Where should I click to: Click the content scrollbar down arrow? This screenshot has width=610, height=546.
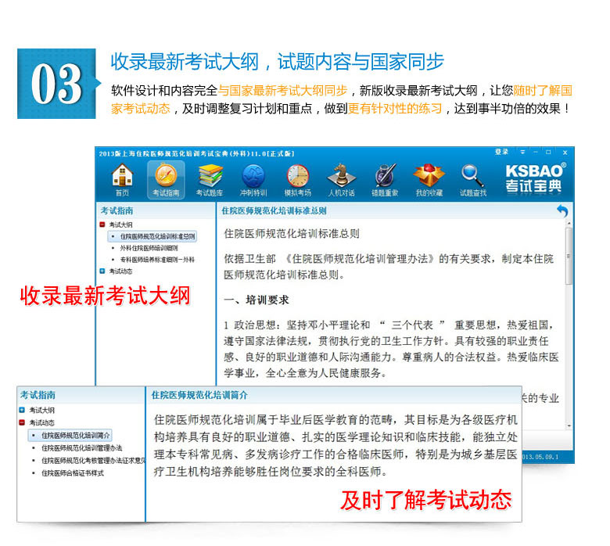(x=569, y=426)
